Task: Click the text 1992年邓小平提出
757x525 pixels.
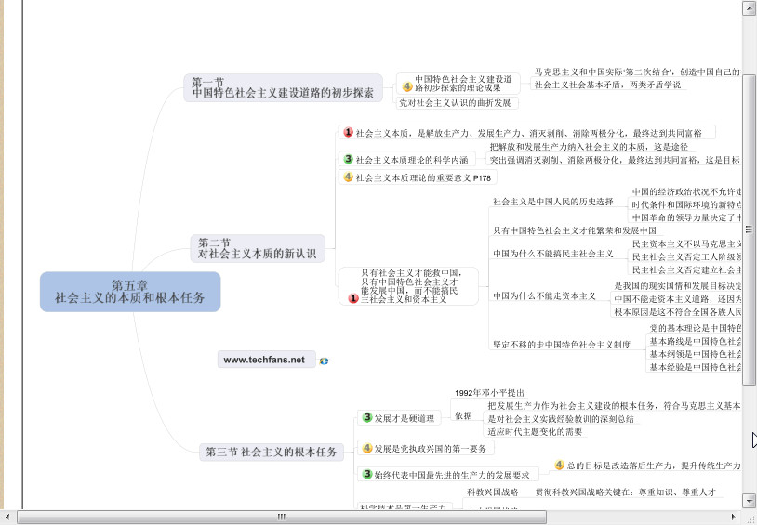Action: pyautogui.click(x=489, y=393)
